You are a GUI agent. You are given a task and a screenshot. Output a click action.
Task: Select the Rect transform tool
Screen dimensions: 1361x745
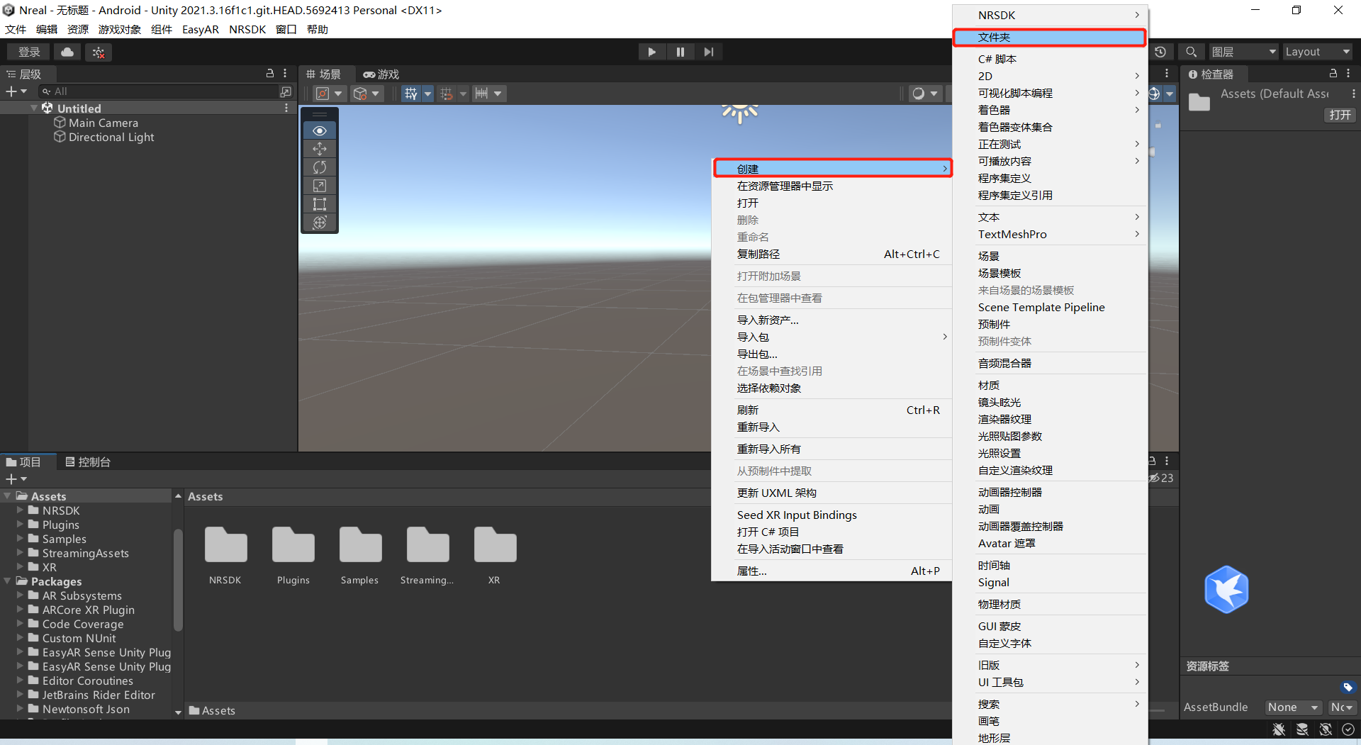click(x=320, y=204)
